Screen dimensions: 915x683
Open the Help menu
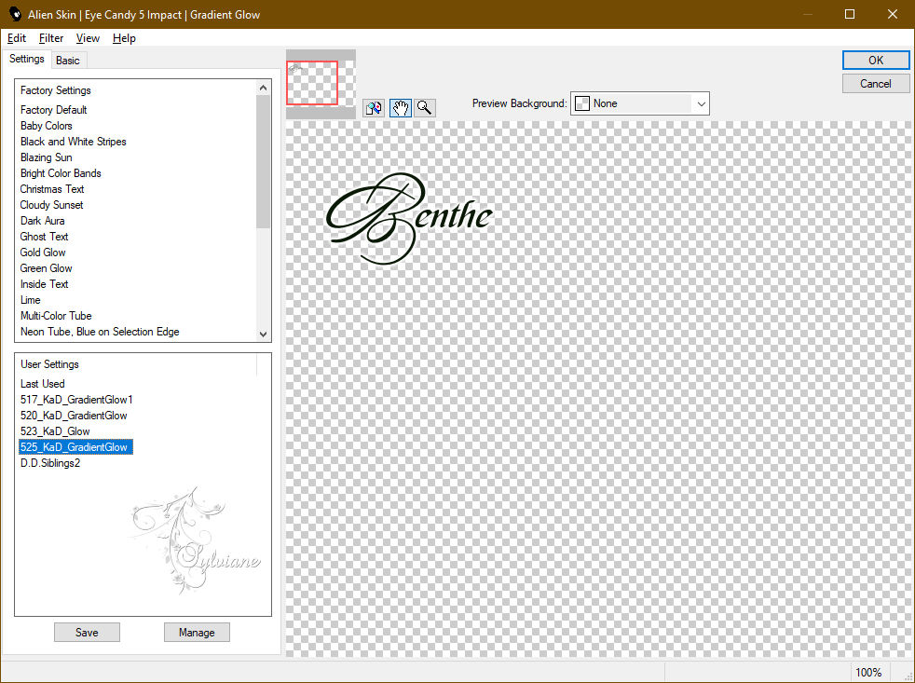124,38
